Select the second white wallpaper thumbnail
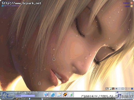 point(110,89)
